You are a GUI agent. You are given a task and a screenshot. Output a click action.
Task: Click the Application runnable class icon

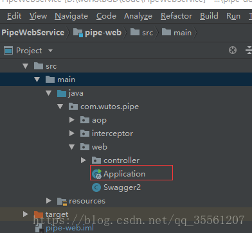tap(96, 174)
